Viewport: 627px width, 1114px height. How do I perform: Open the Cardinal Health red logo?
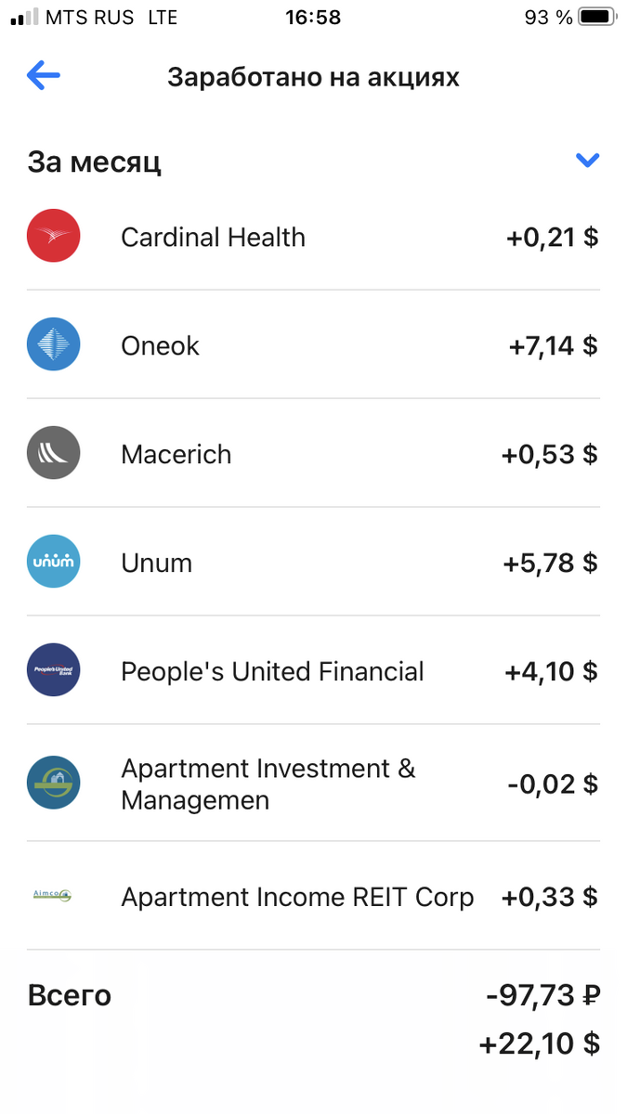click(x=54, y=236)
